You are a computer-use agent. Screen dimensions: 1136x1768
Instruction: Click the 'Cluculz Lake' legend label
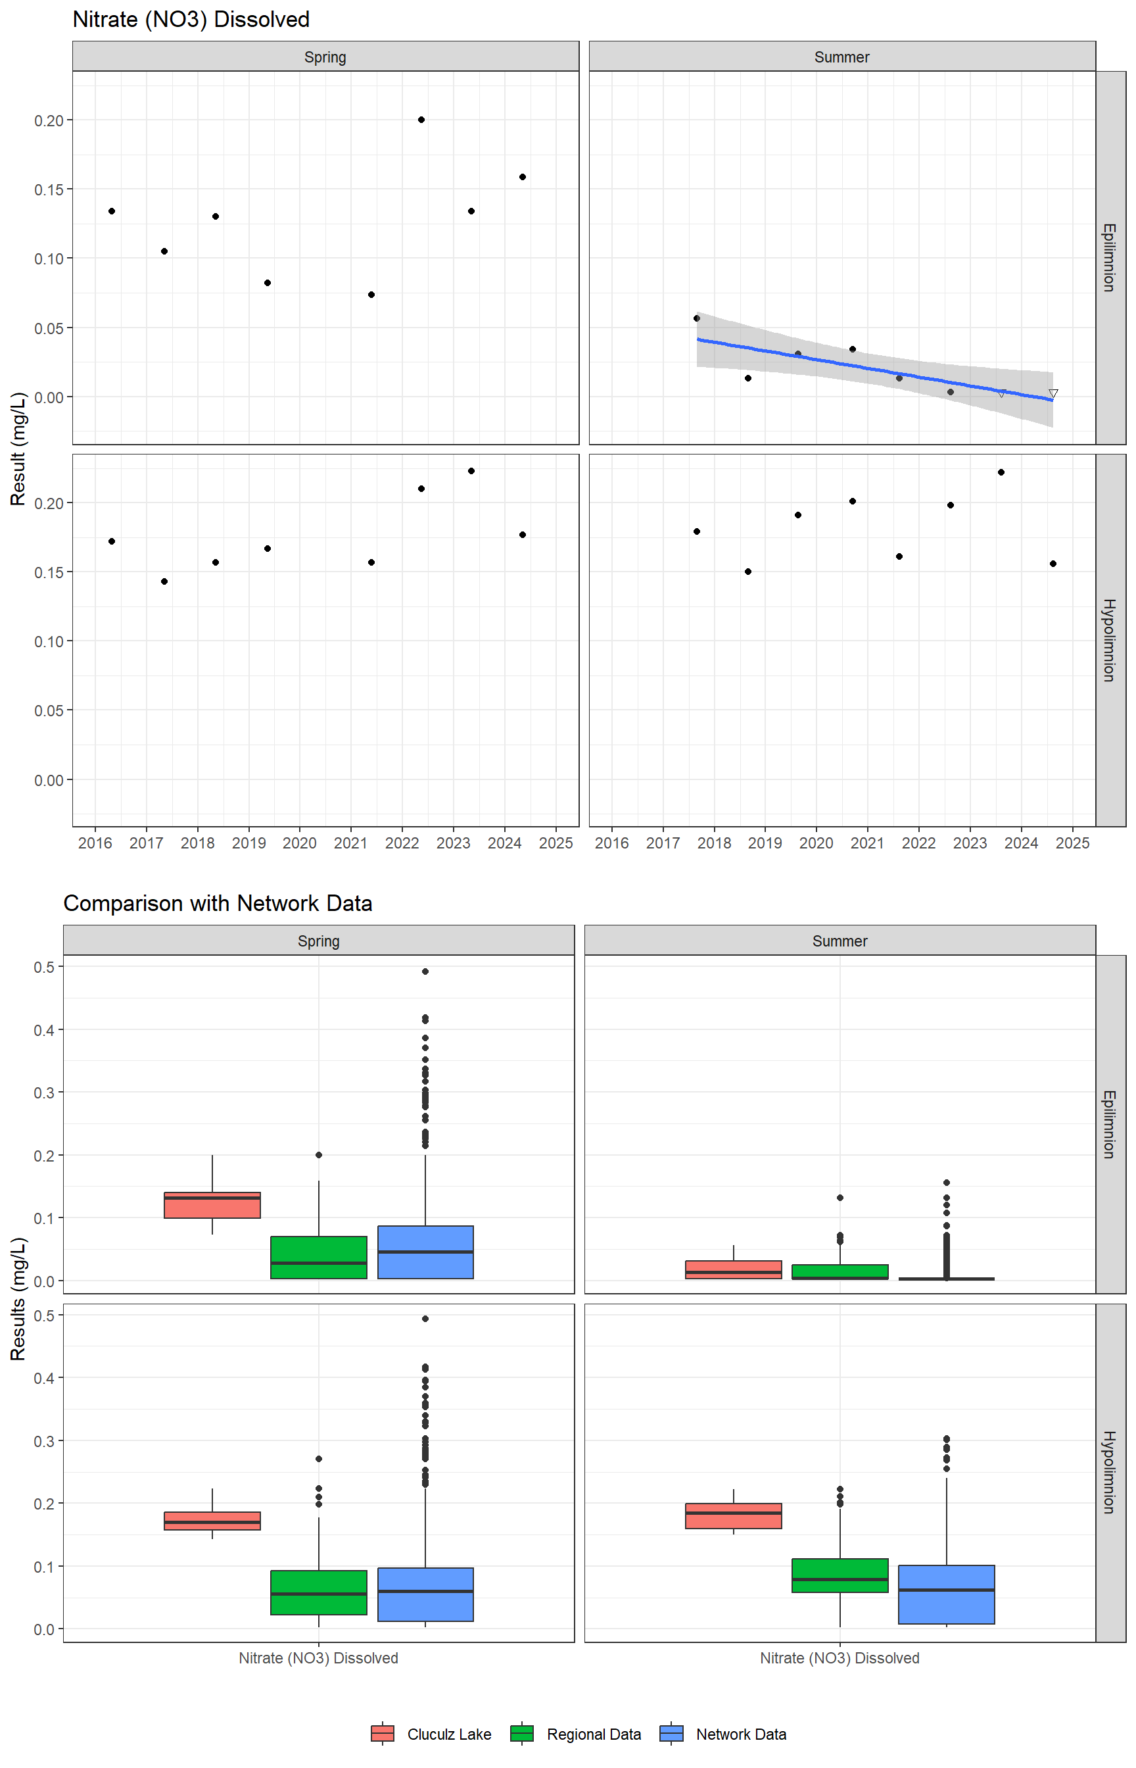(x=449, y=1734)
